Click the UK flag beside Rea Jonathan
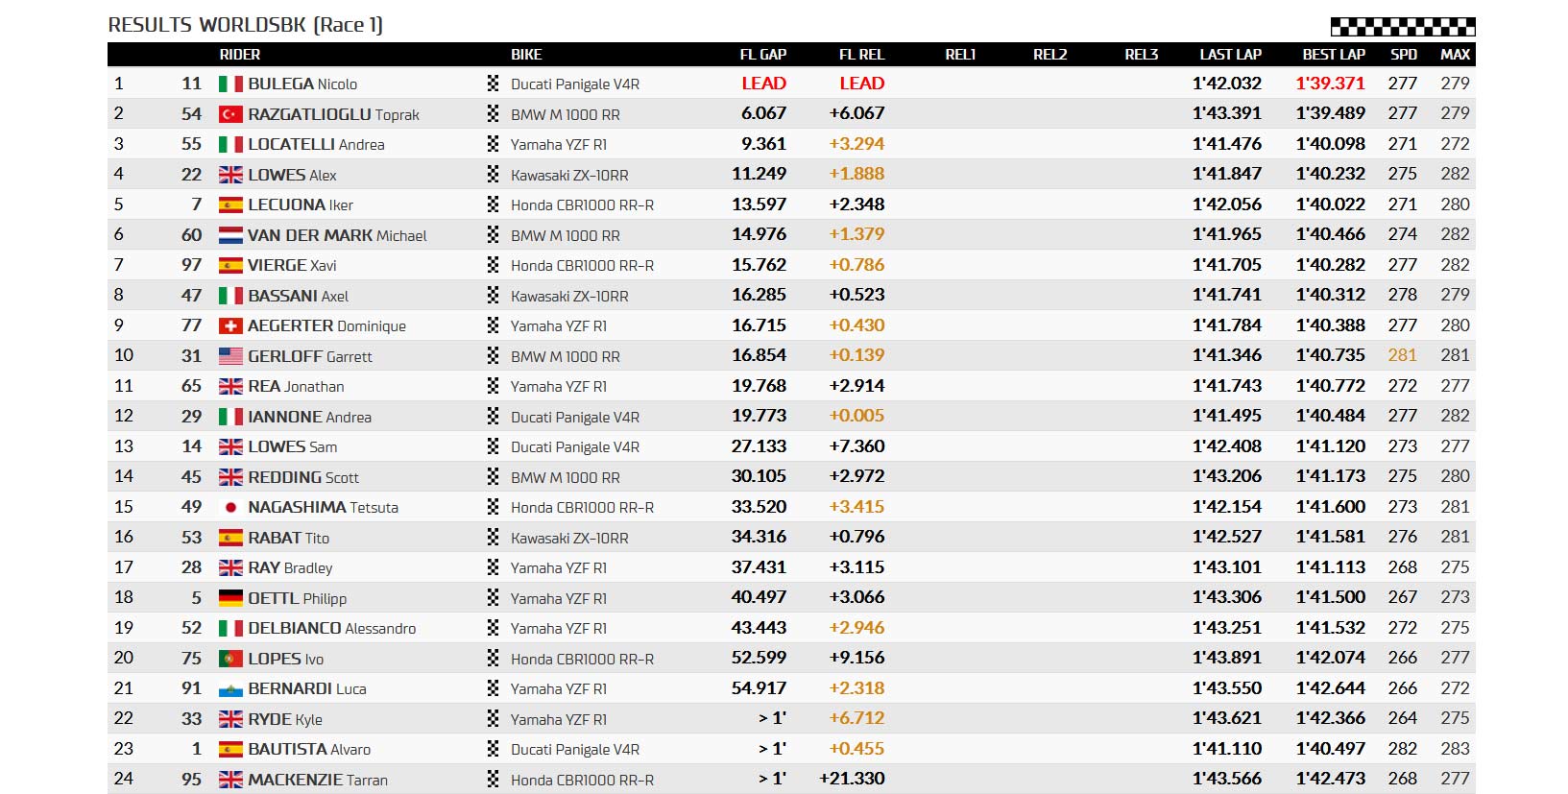 [230, 387]
